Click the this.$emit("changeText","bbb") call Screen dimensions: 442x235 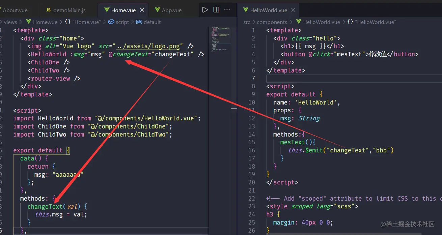(341, 150)
